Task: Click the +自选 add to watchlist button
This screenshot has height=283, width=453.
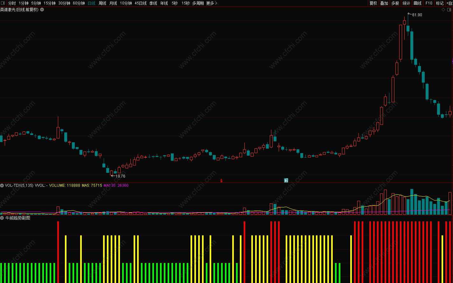Action: coord(449,3)
